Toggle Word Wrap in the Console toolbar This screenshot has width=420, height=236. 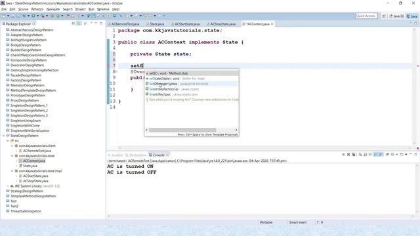point(370,155)
